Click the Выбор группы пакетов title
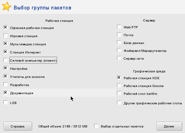The height and width of the screenshot is (133, 185). click(x=42, y=8)
